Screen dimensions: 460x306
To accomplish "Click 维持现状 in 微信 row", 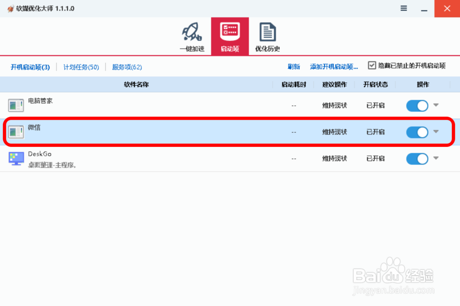I will click(x=334, y=132).
